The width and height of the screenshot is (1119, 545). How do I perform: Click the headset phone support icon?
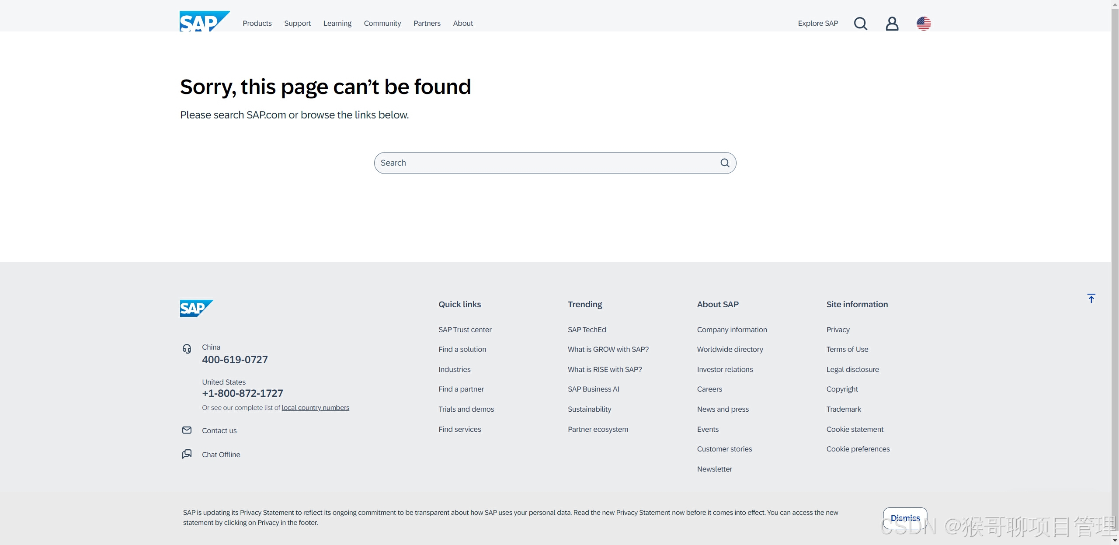pyautogui.click(x=187, y=349)
